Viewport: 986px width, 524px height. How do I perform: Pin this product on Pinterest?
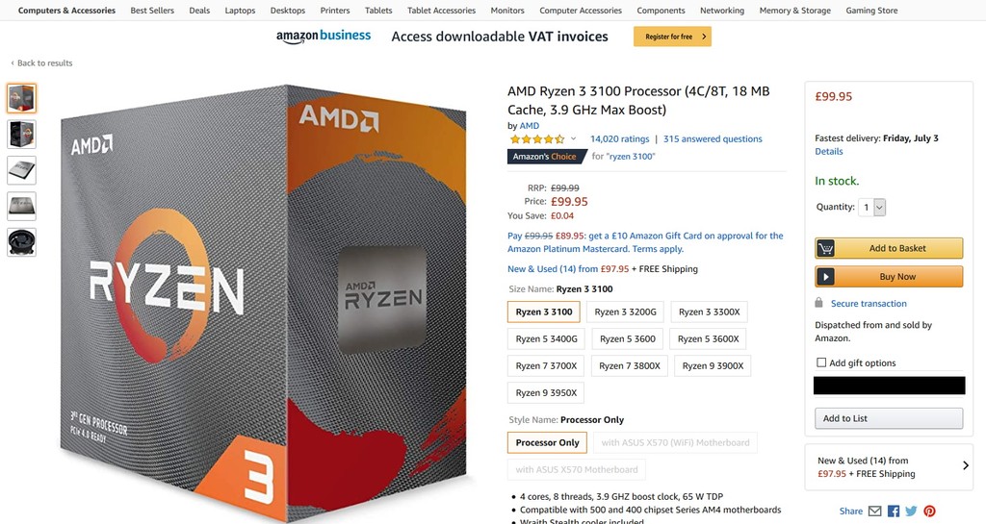tap(929, 512)
